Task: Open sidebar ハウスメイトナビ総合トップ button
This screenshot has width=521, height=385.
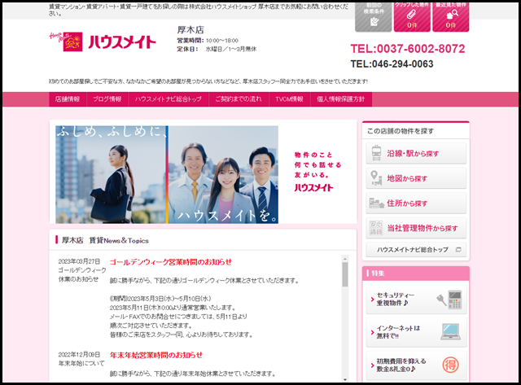Action: click(416, 249)
